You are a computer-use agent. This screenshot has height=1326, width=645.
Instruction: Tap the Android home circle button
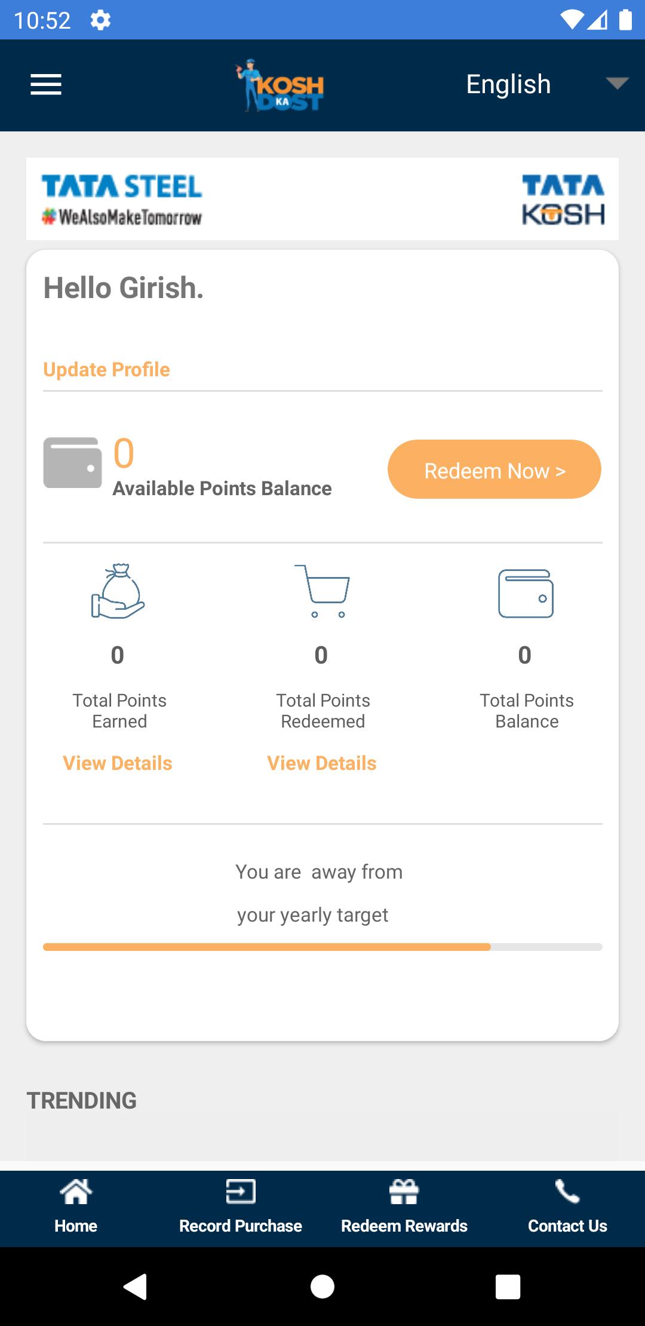(322, 1286)
